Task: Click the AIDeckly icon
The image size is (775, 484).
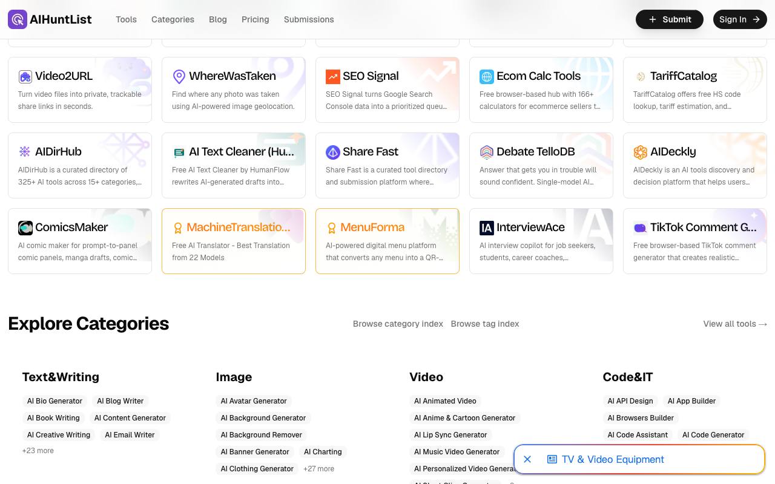Action: tap(641, 152)
